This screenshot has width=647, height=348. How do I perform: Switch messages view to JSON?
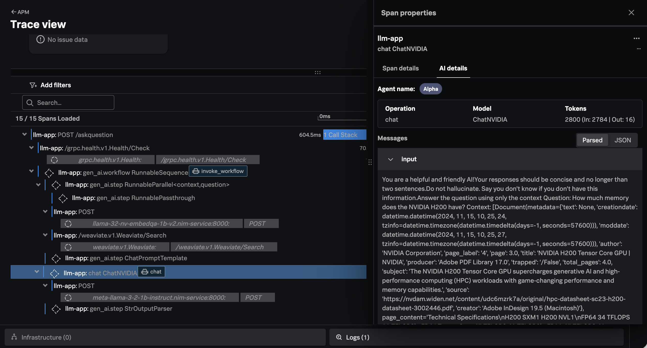[x=622, y=140]
